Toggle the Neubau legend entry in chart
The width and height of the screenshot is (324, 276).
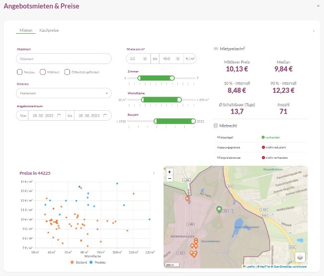[97, 263]
